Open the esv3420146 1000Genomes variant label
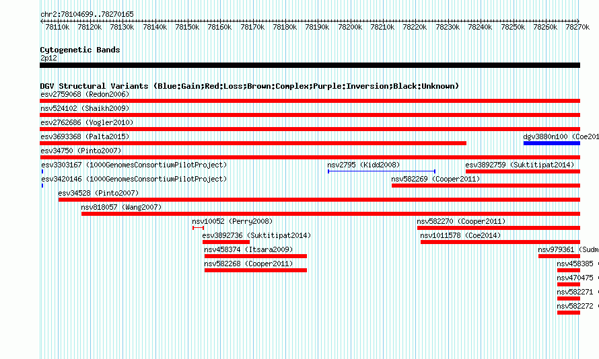Screen dimensions: 599x359 coord(134,179)
